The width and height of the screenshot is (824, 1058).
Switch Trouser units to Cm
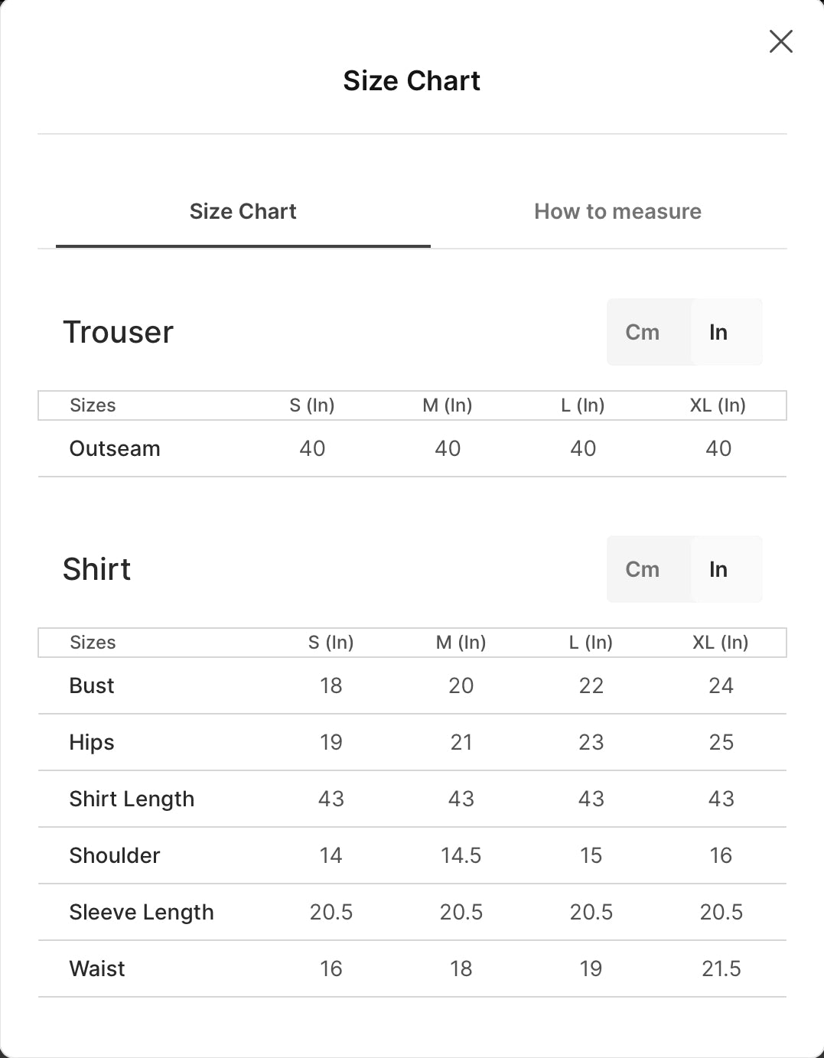643,332
